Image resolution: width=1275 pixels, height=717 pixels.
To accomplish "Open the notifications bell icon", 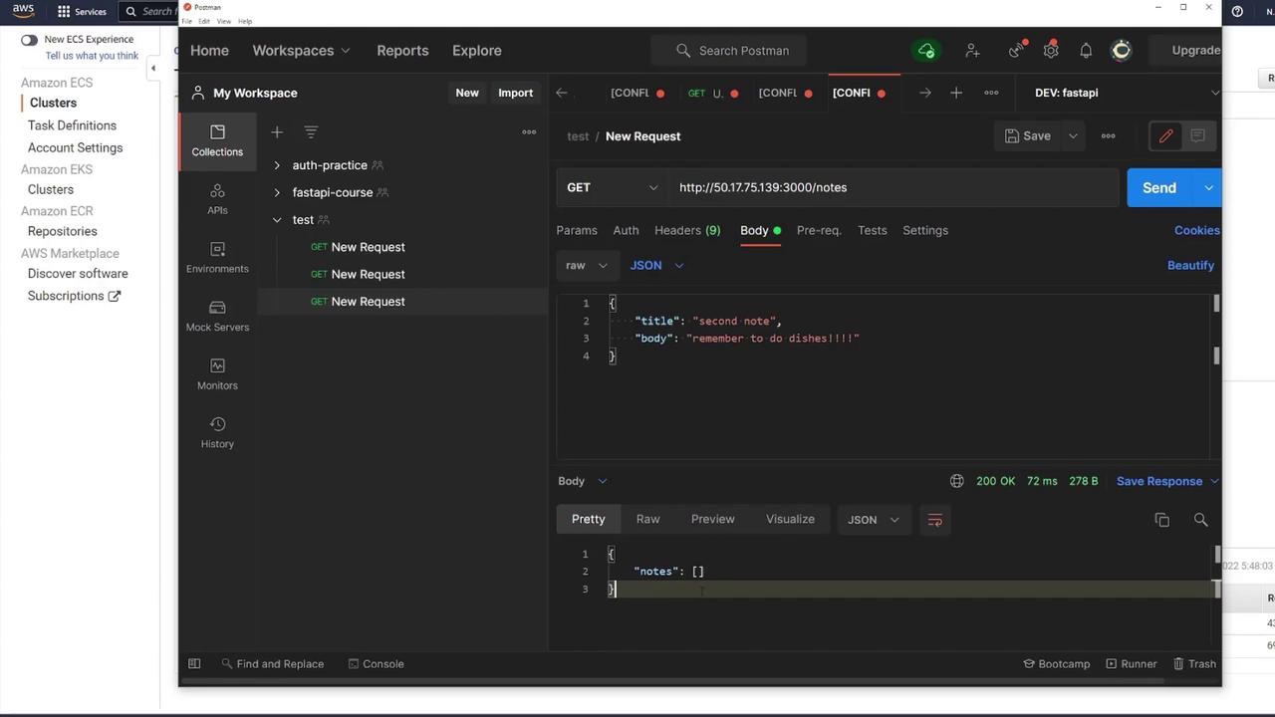I will (1086, 51).
